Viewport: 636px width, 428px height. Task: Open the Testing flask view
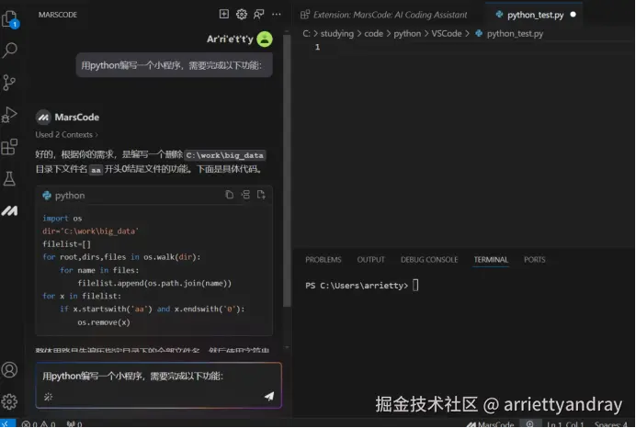9,178
